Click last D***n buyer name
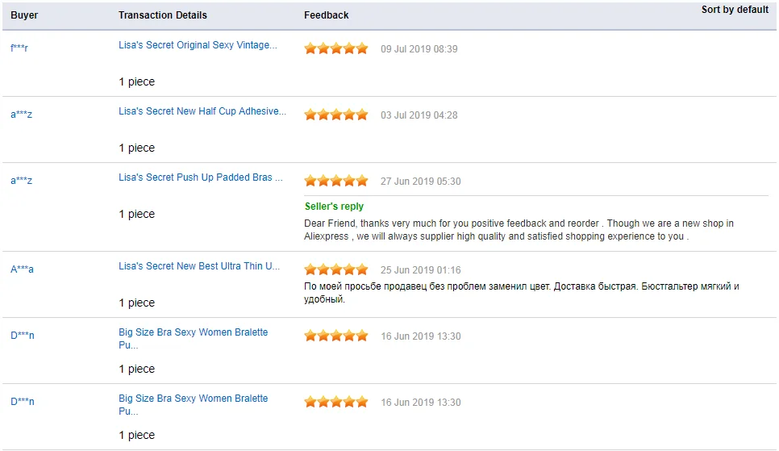This screenshot has width=779, height=451. 23,401
